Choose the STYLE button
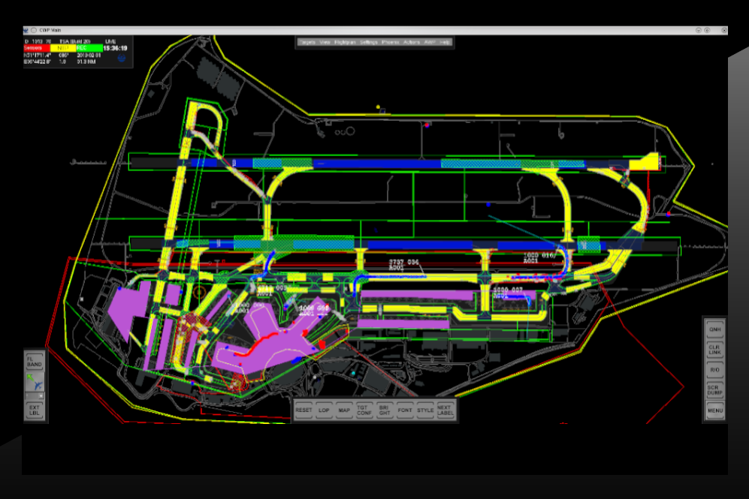 click(425, 410)
